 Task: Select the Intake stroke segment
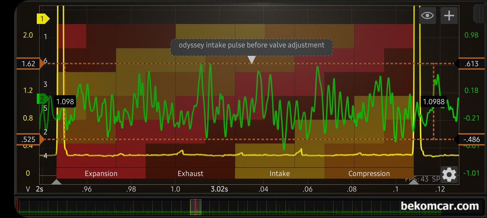coord(280,173)
